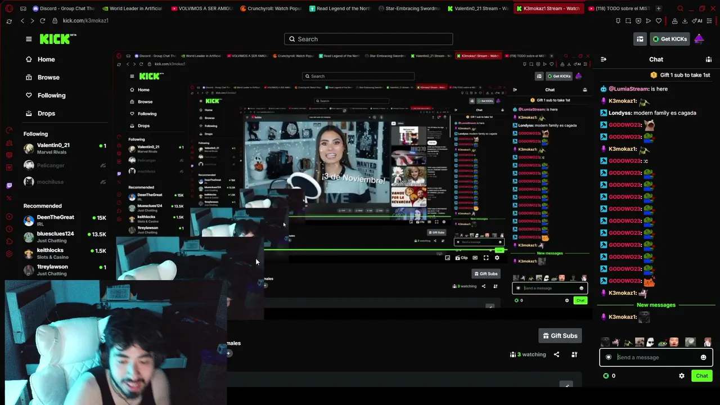The height and width of the screenshot is (405, 720).
Task: Click the LumiaStream username in chat
Action: coord(629,89)
